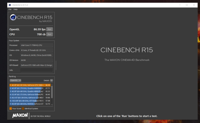Image resolution: width=200 pixels, height=123 pixels.
Task: Click the brown Identical System legend swatch
Action: 23,108
